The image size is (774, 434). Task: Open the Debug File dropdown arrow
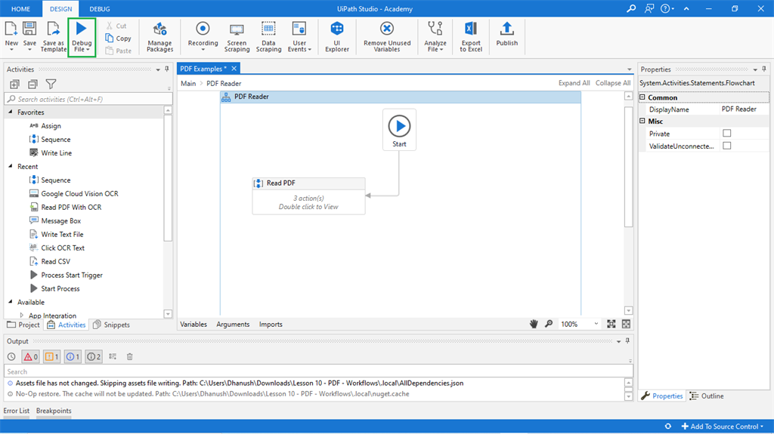(88, 50)
